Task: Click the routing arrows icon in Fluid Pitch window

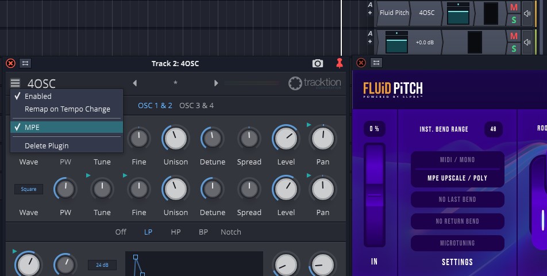Action: pyautogui.click(x=376, y=63)
